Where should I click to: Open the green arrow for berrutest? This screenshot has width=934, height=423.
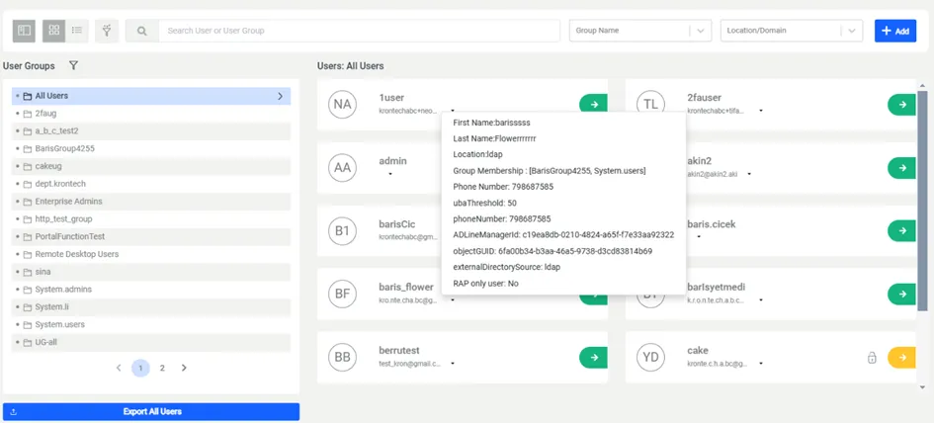point(593,358)
